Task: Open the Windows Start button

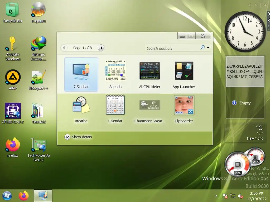Action: (7, 196)
